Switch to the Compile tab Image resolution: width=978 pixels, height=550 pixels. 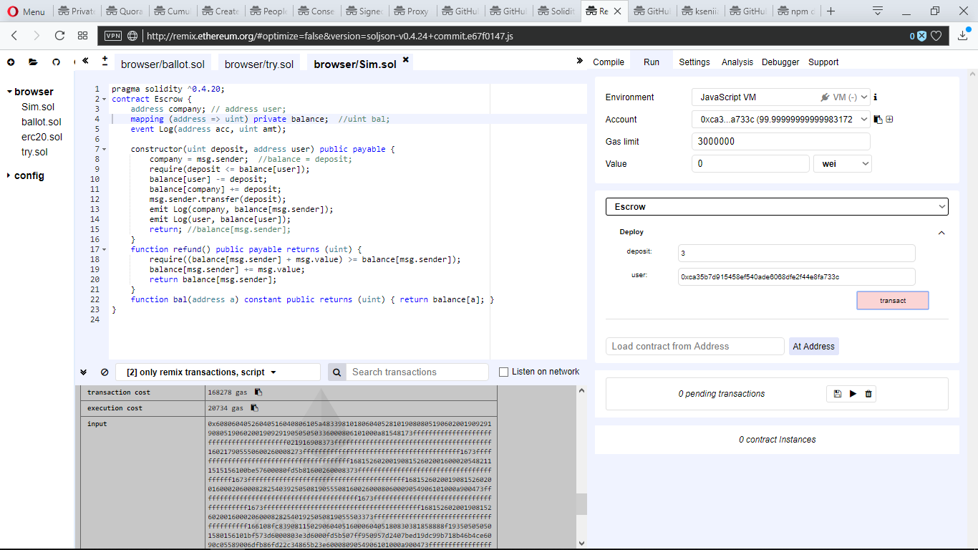[x=609, y=62]
